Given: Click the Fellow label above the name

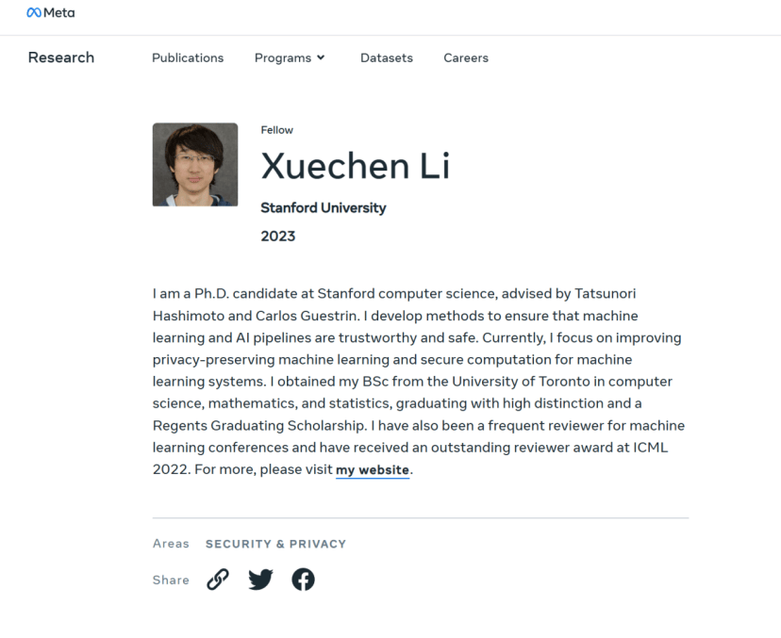Looking at the screenshot, I should [x=276, y=130].
